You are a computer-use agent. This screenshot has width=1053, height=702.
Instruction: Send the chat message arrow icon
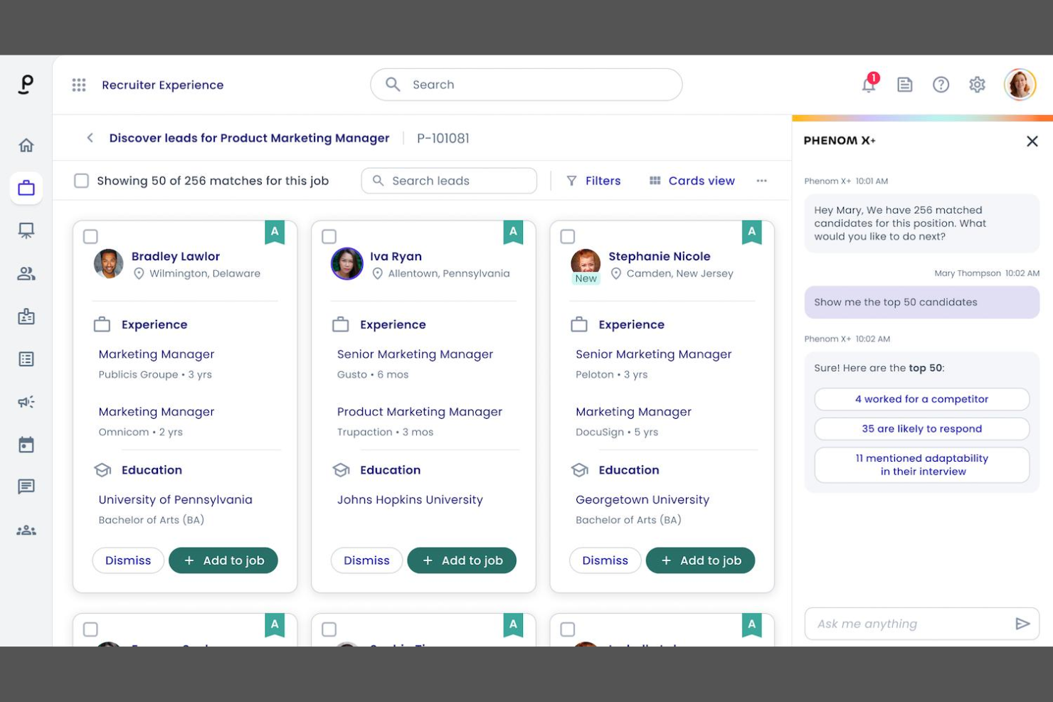click(x=1022, y=624)
